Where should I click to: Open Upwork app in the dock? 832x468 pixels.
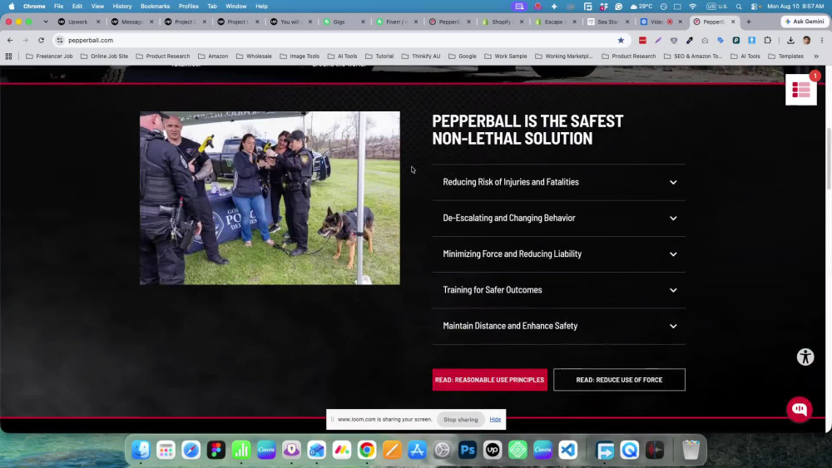[x=493, y=450]
